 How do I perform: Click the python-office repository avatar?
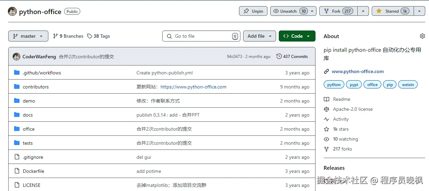pyautogui.click(x=12, y=11)
